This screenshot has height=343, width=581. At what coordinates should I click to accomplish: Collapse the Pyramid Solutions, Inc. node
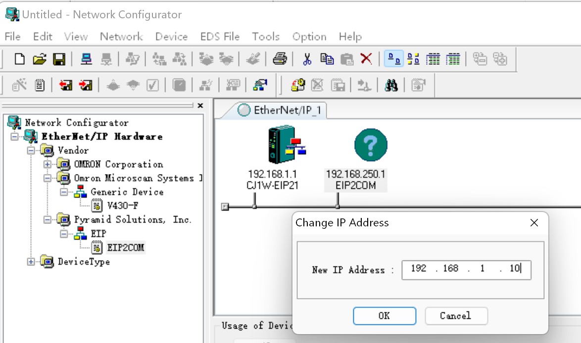(48, 219)
